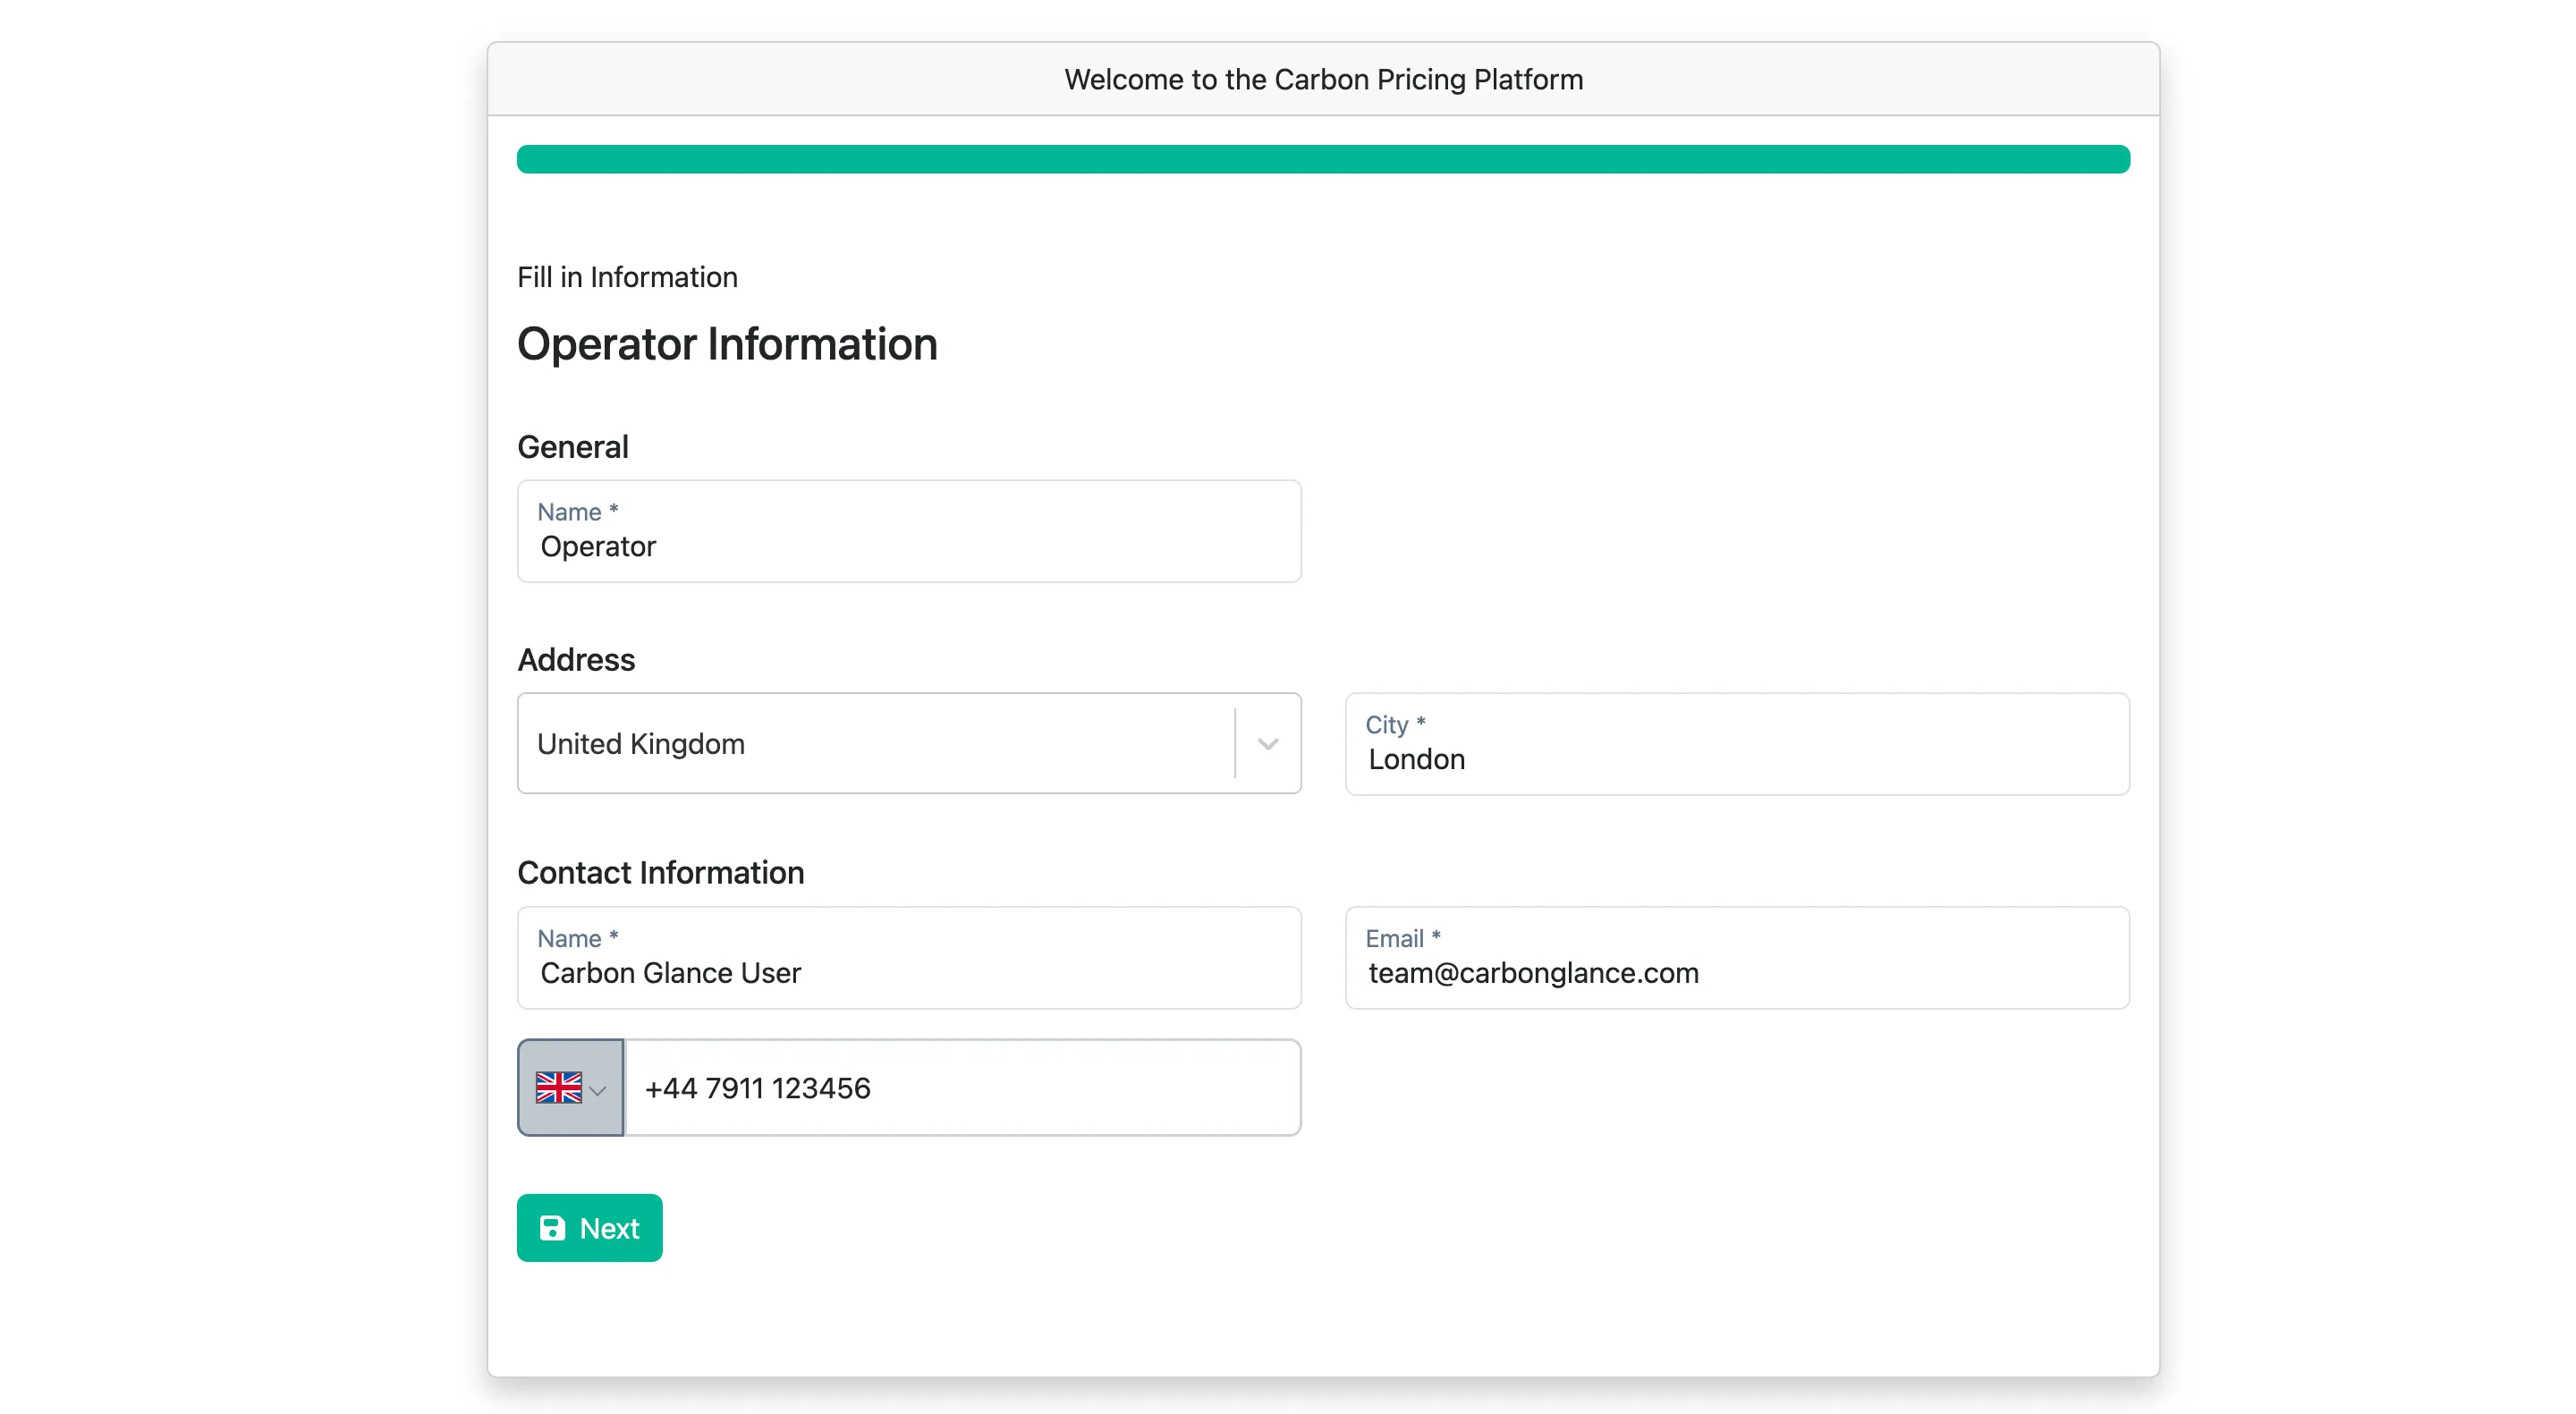Click the green progress bar

tap(1323, 159)
